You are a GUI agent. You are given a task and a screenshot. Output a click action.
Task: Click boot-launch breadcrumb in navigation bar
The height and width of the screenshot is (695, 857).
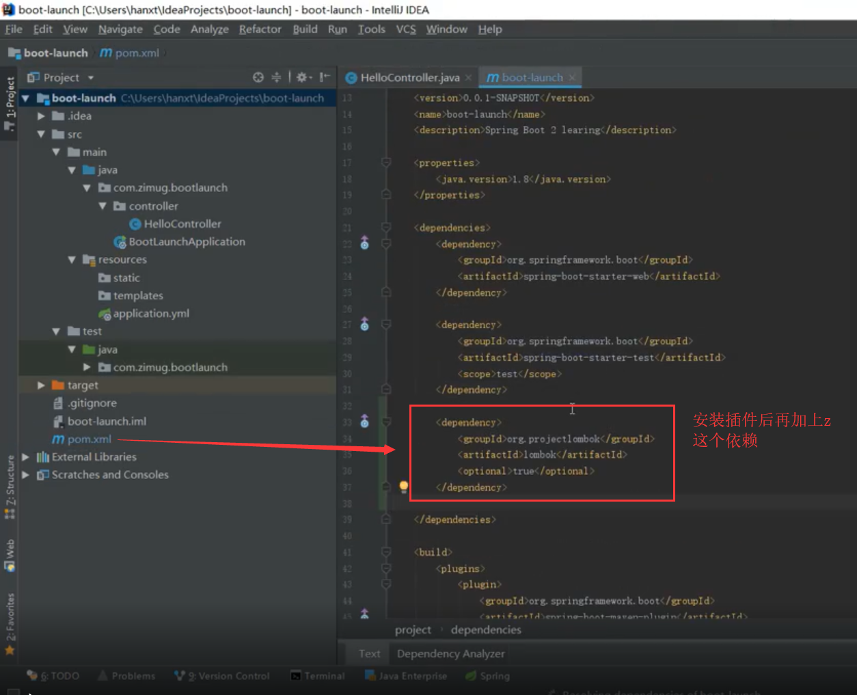(x=49, y=53)
